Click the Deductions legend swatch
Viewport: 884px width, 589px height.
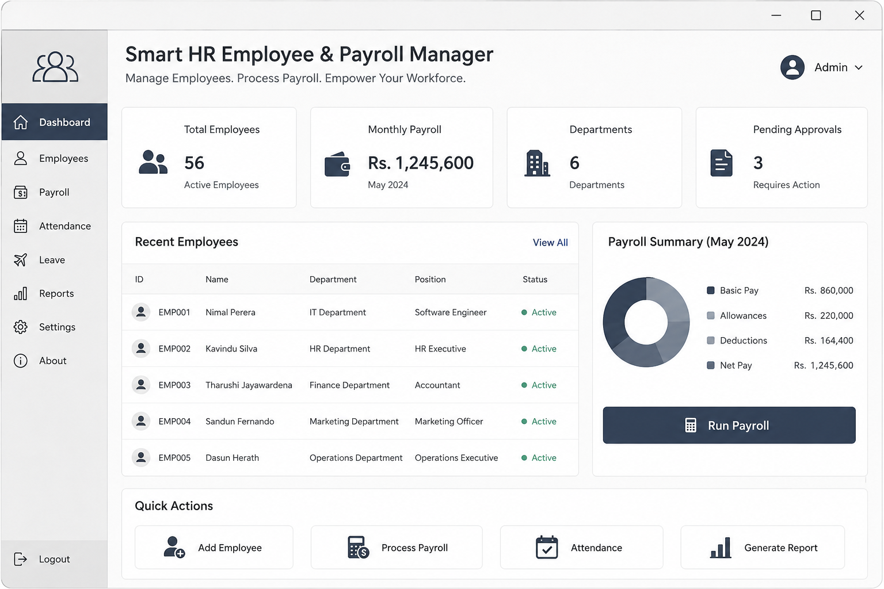pos(711,340)
